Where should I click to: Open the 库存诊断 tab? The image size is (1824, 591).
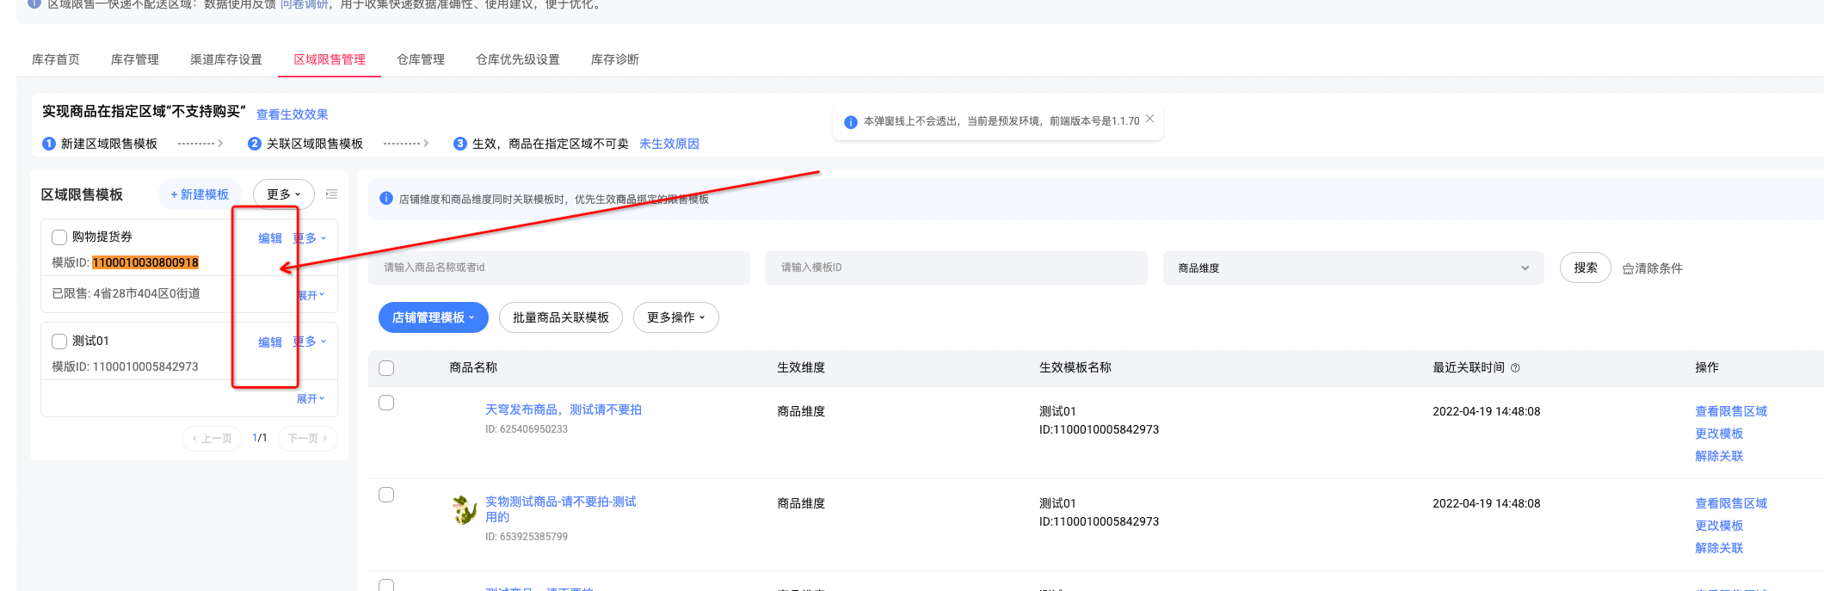[x=615, y=59]
